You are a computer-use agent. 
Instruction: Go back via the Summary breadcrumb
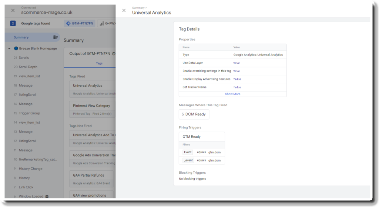click(138, 8)
